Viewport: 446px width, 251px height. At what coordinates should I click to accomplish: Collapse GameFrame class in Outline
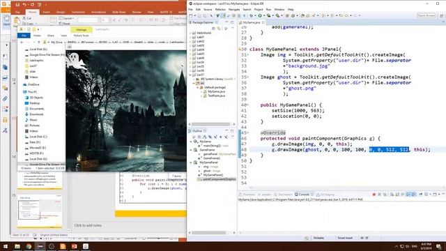191,150
